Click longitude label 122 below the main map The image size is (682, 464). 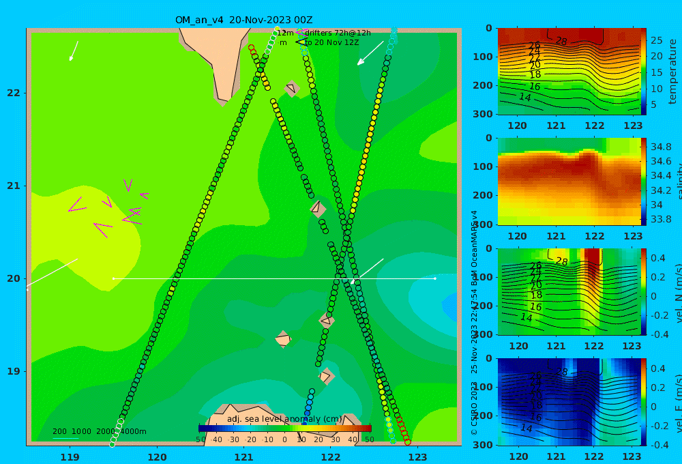331,457
